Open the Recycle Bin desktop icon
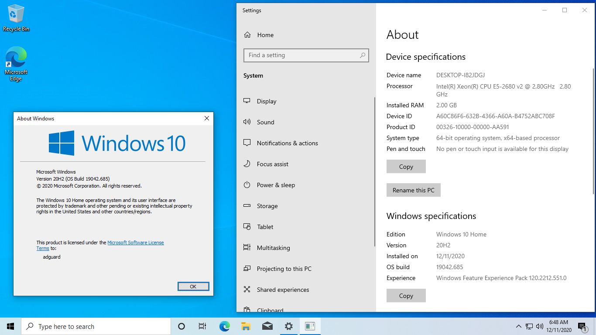 (16, 18)
